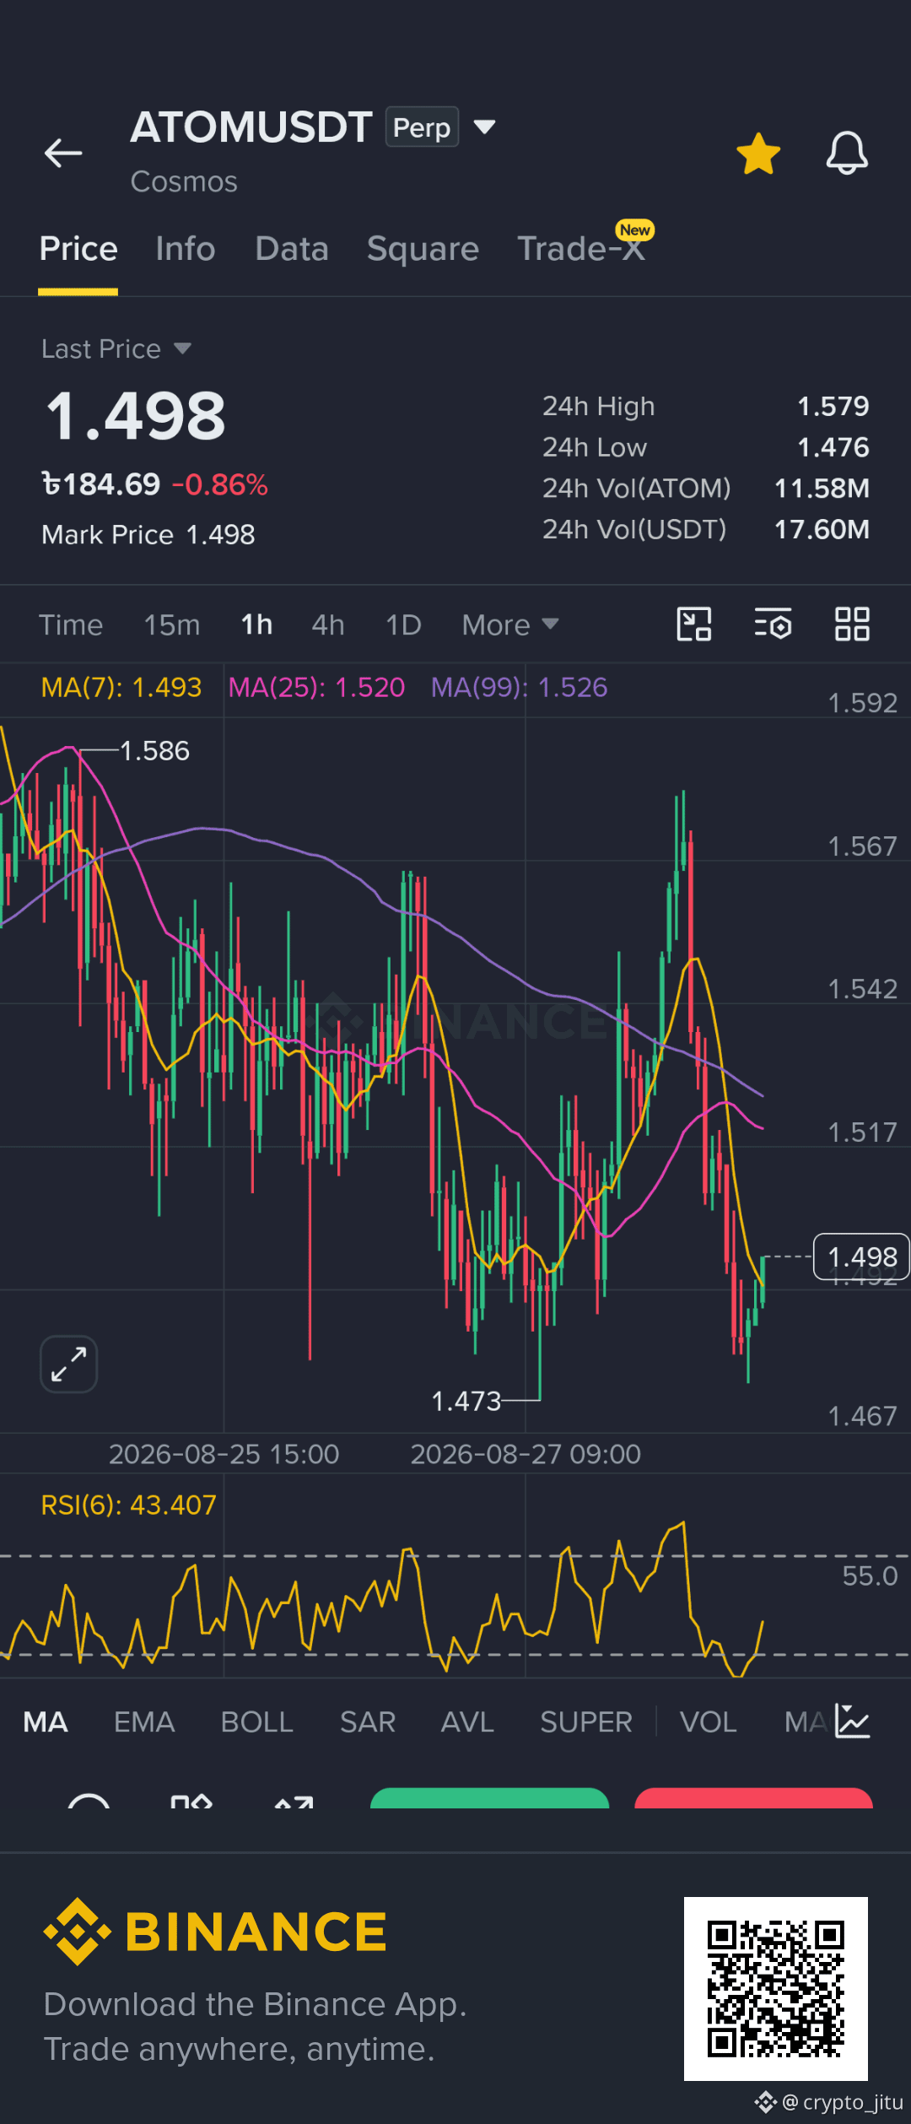Go back using the arrow icon
Image resolution: width=911 pixels, height=2124 pixels.
click(63, 153)
